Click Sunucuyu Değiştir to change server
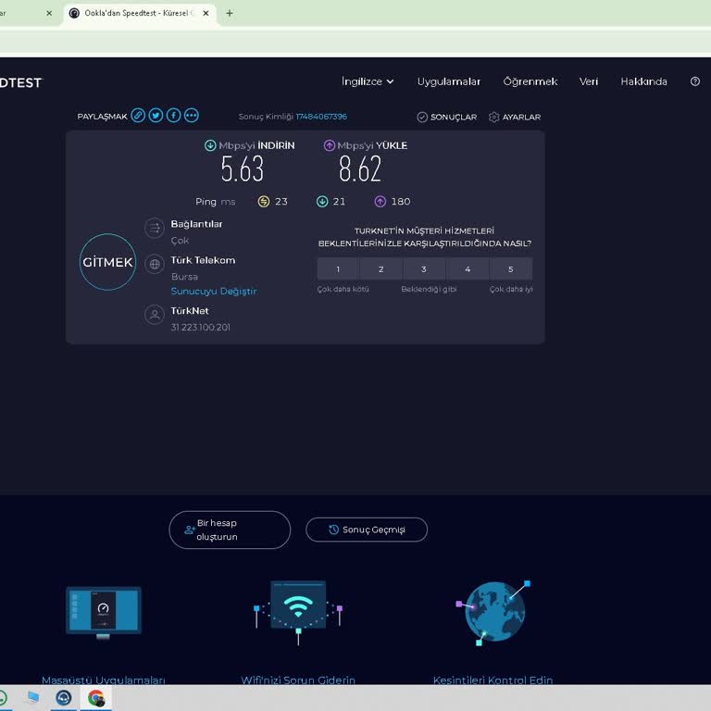 (x=214, y=291)
